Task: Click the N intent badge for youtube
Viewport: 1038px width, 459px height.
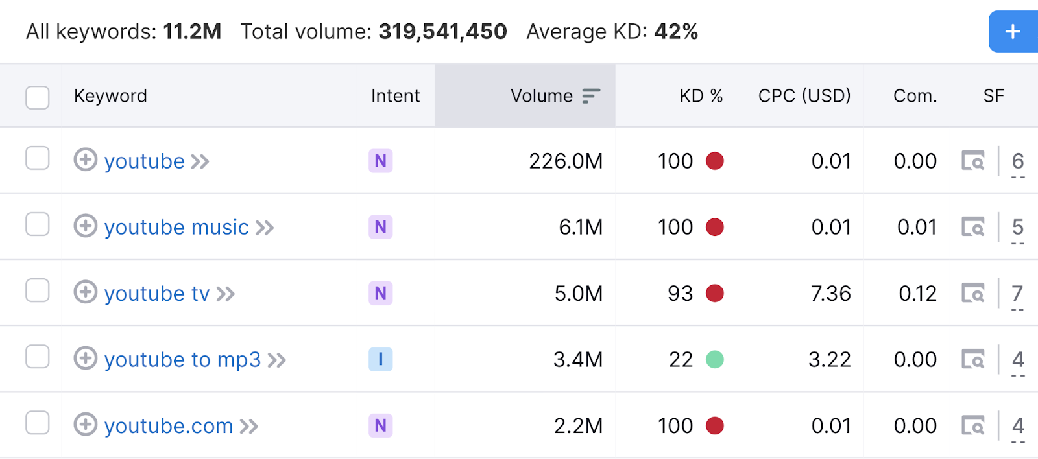Action: tap(381, 160)
